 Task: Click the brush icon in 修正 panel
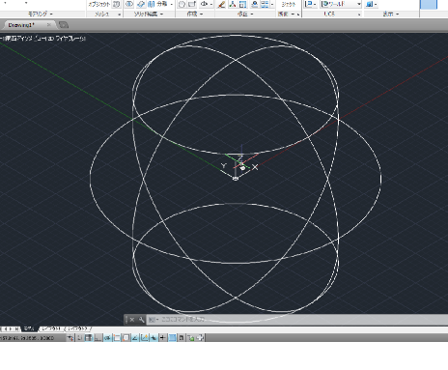click(x=221, y=4)
